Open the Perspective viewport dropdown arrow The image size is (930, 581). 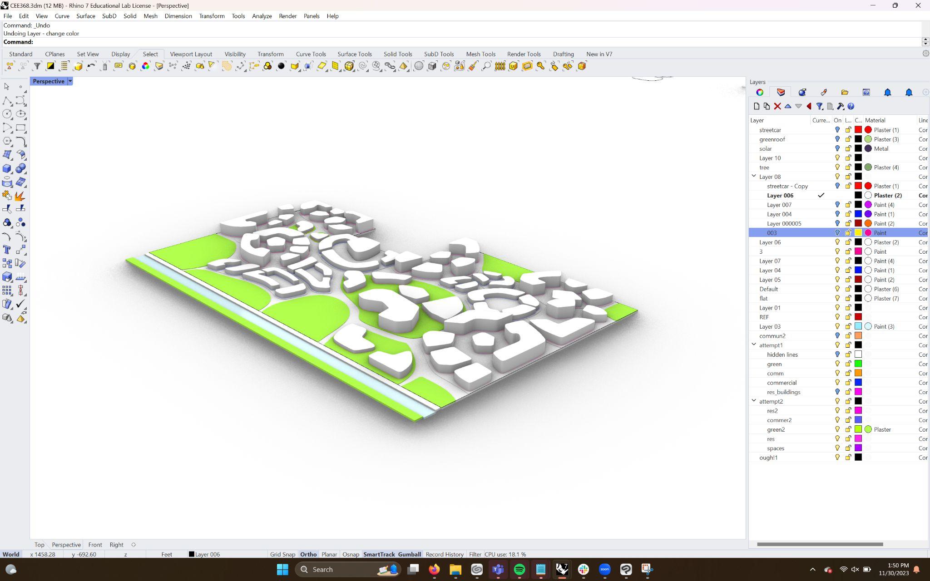(x=70, y=81)
